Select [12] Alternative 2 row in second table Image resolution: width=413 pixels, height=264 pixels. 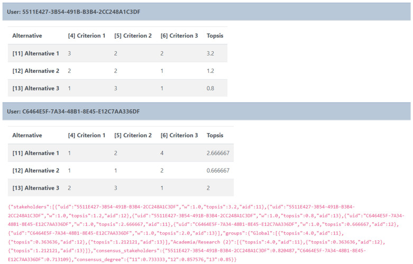[121, 171]
